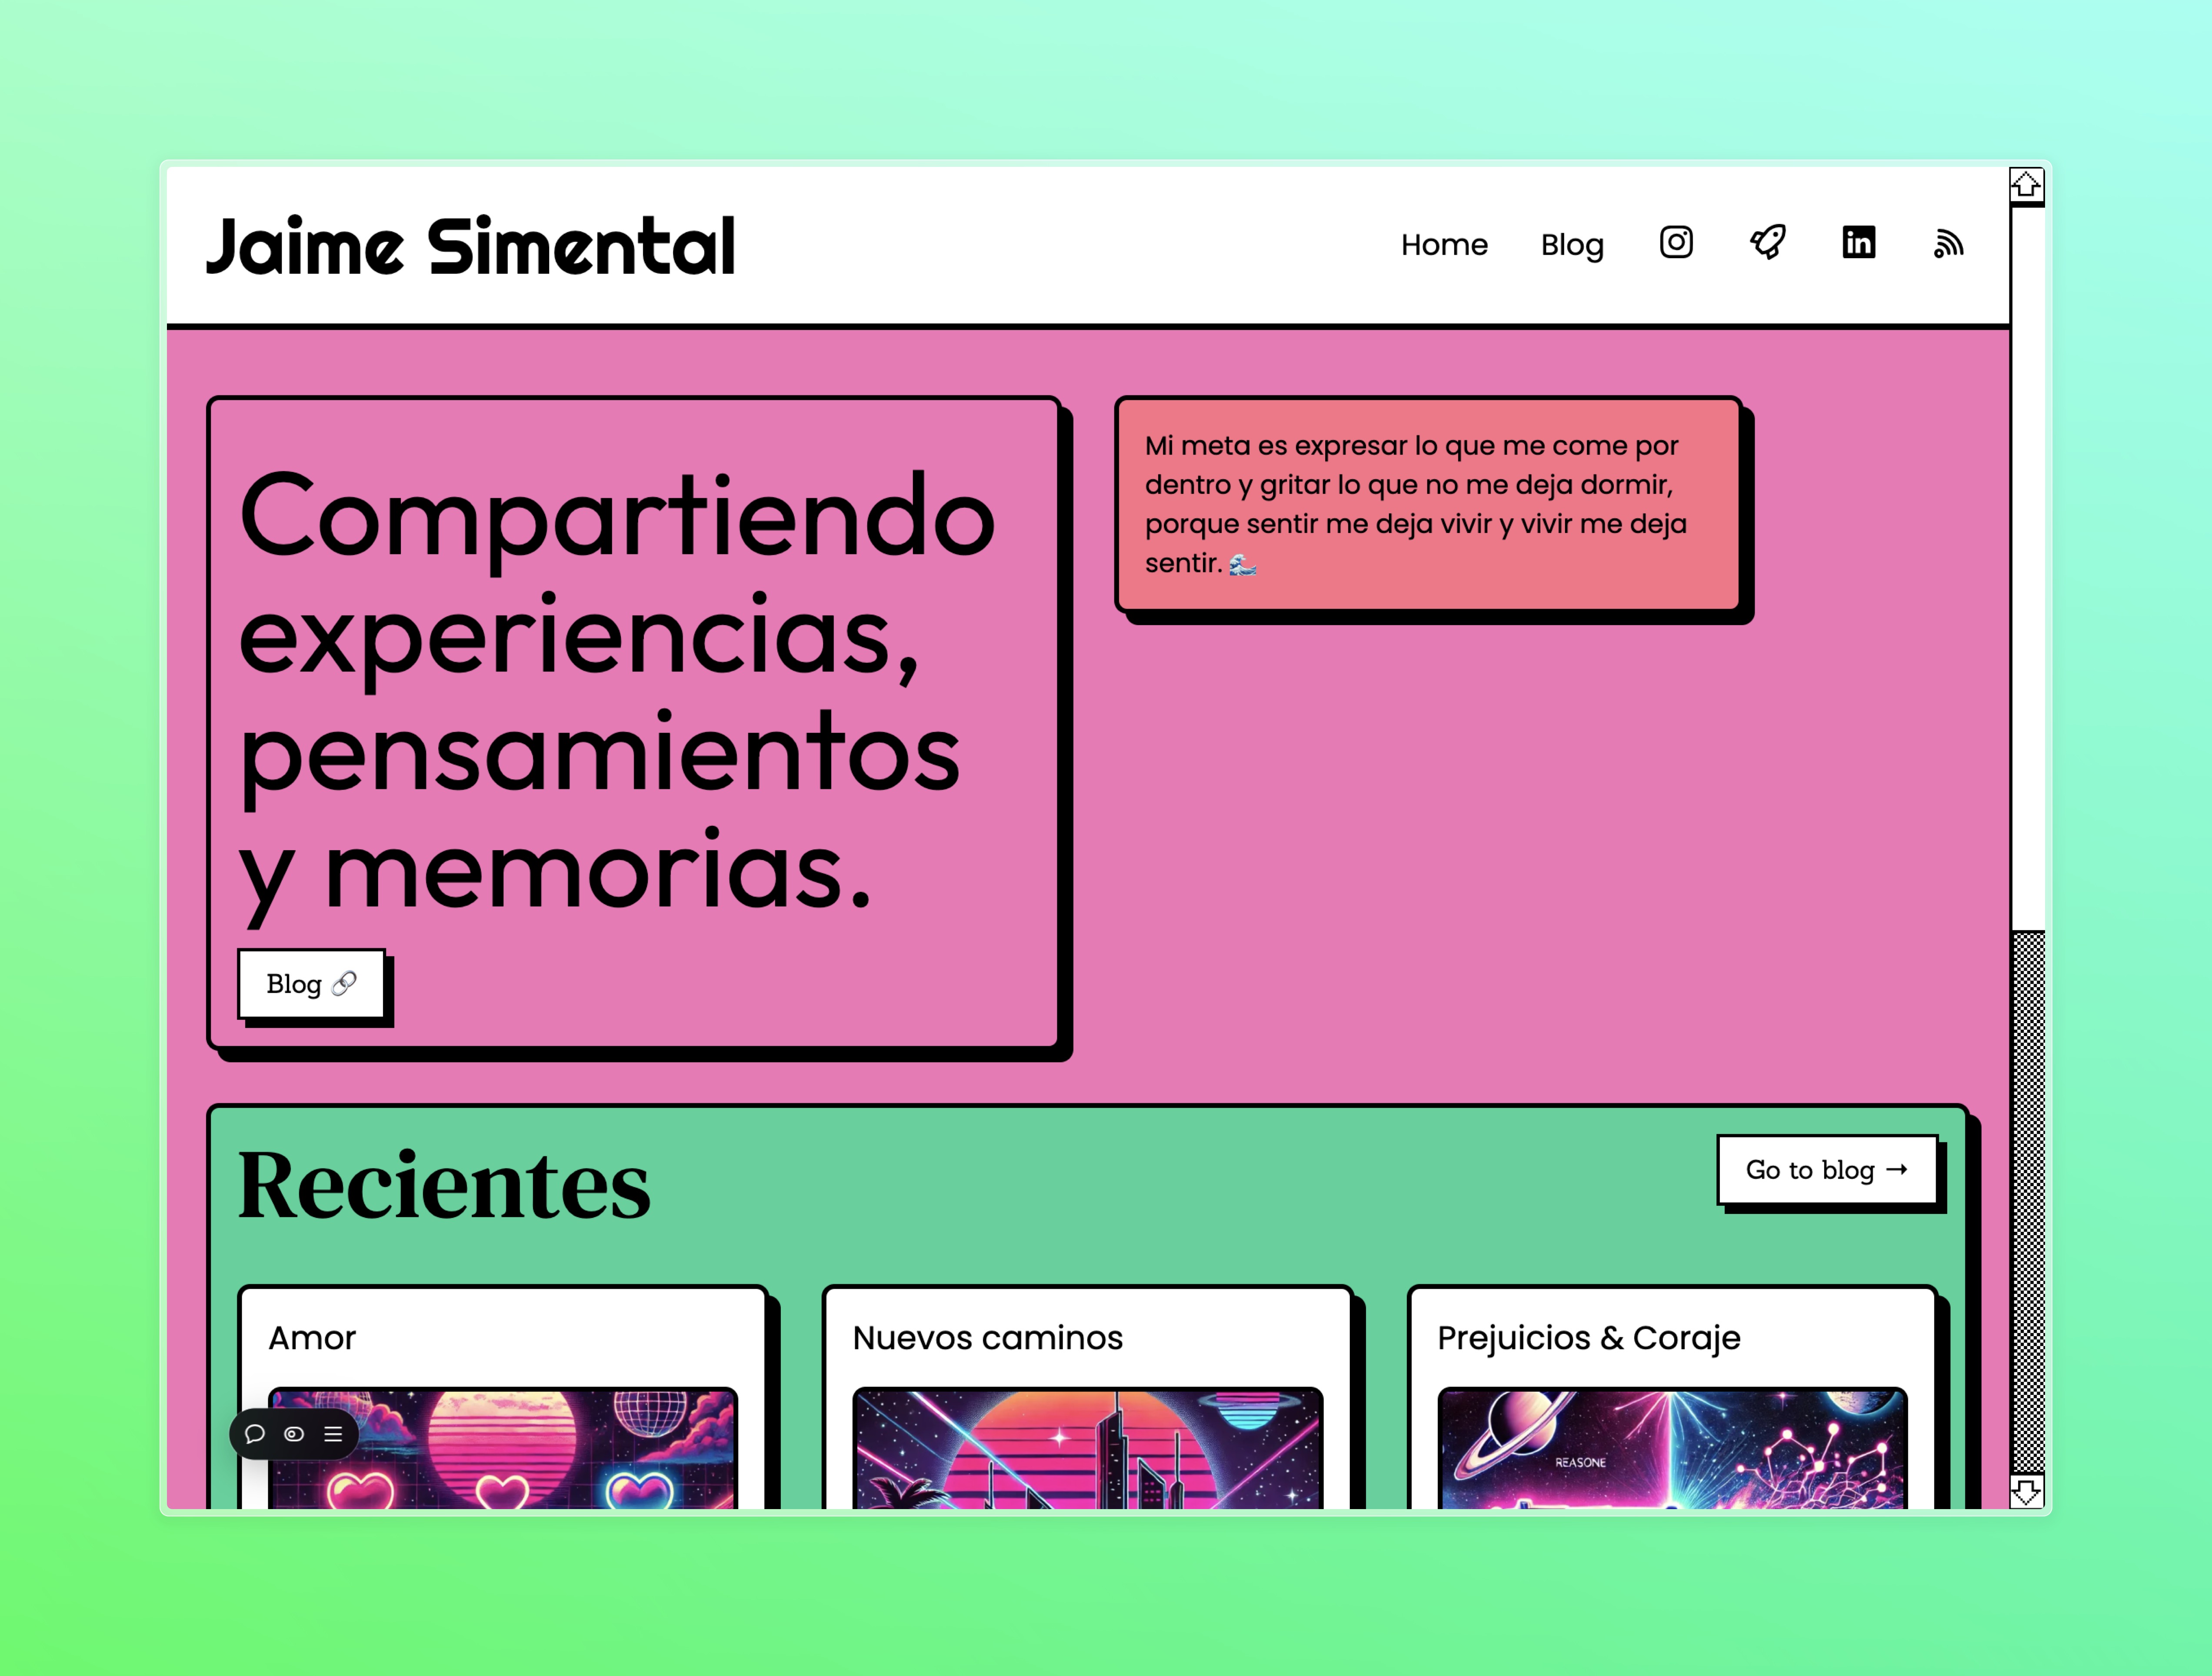Screen dimensions: 2212x1676
Task: Toggle the eye preview icon in floating toolbar
Action: pos(294,1434)
